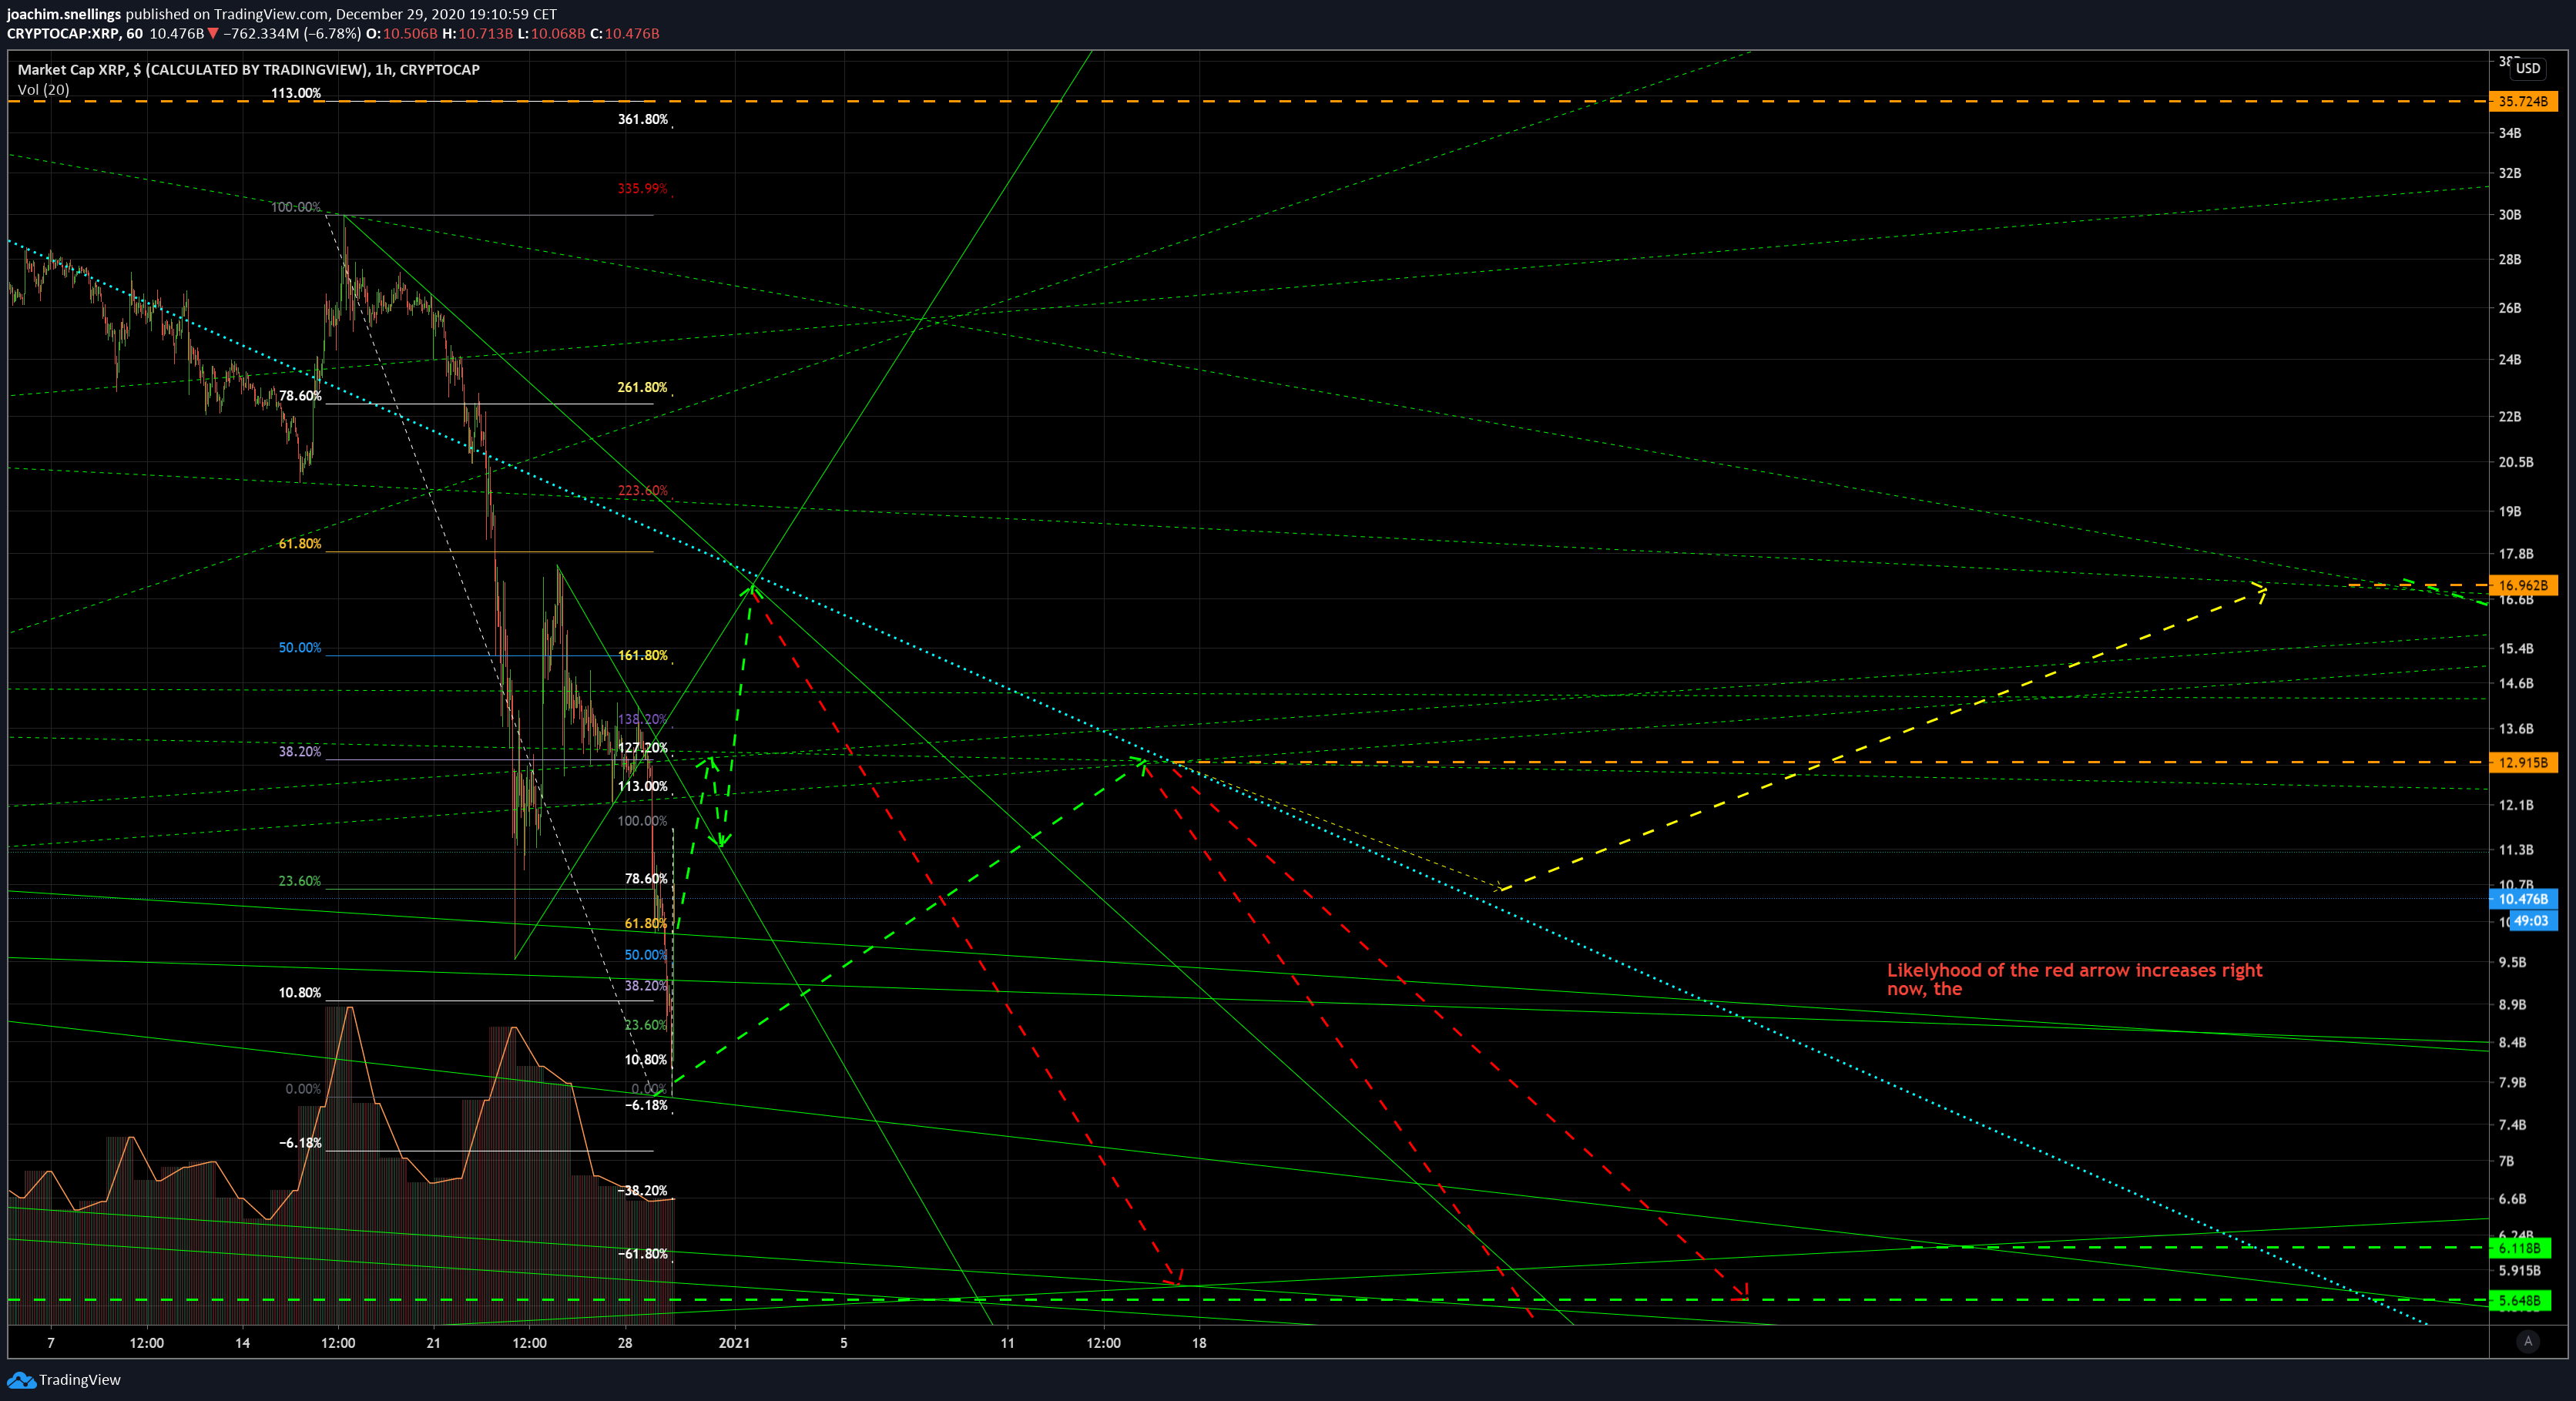Viewport: 2576px width, 1401px height.
Task: Select the green 6.118B price label
Action: click(x=2519, y=1248)
